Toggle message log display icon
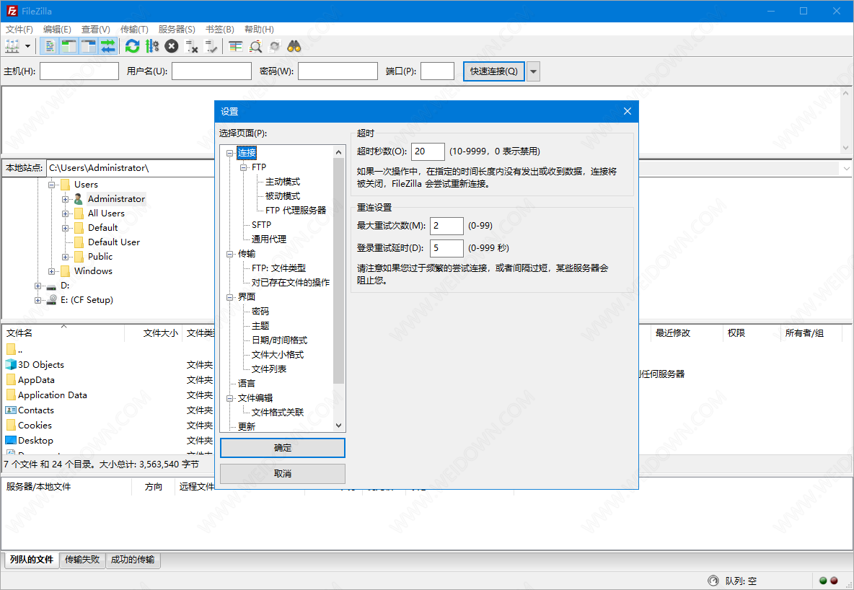Image resolution: width=854 pixels, height=590 pixels. (50, 46)
